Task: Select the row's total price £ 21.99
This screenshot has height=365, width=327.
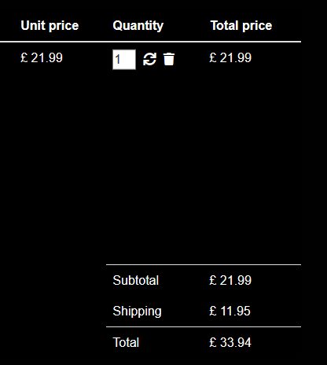Action: point(230,57)
